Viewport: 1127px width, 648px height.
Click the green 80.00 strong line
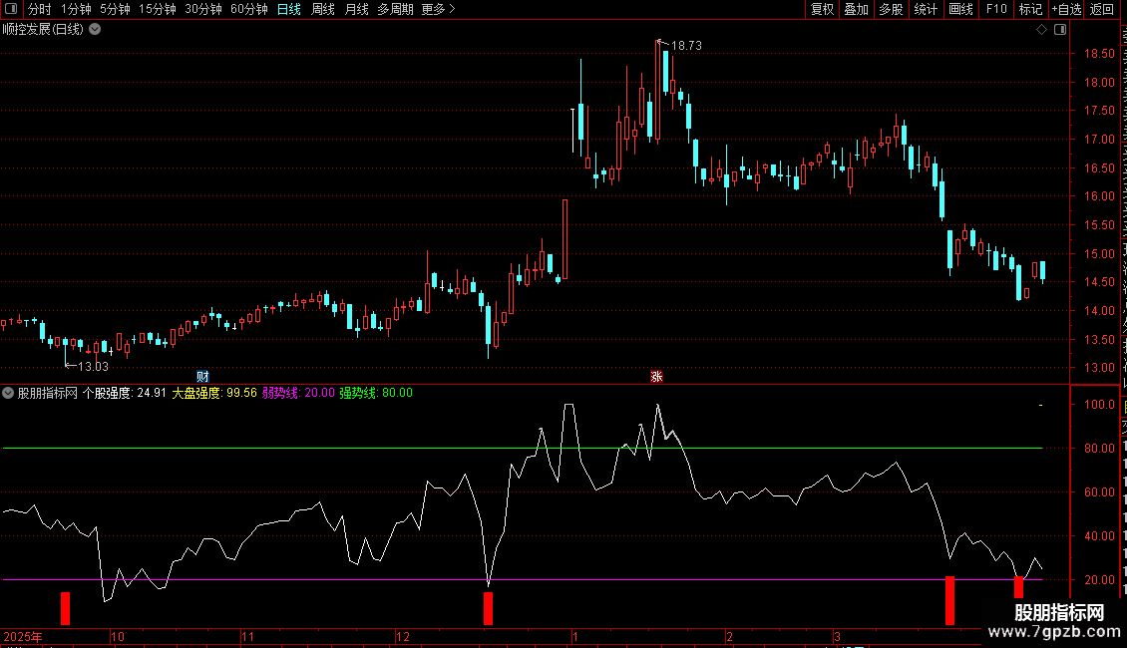pyautogui.click(x=523, y=449)
